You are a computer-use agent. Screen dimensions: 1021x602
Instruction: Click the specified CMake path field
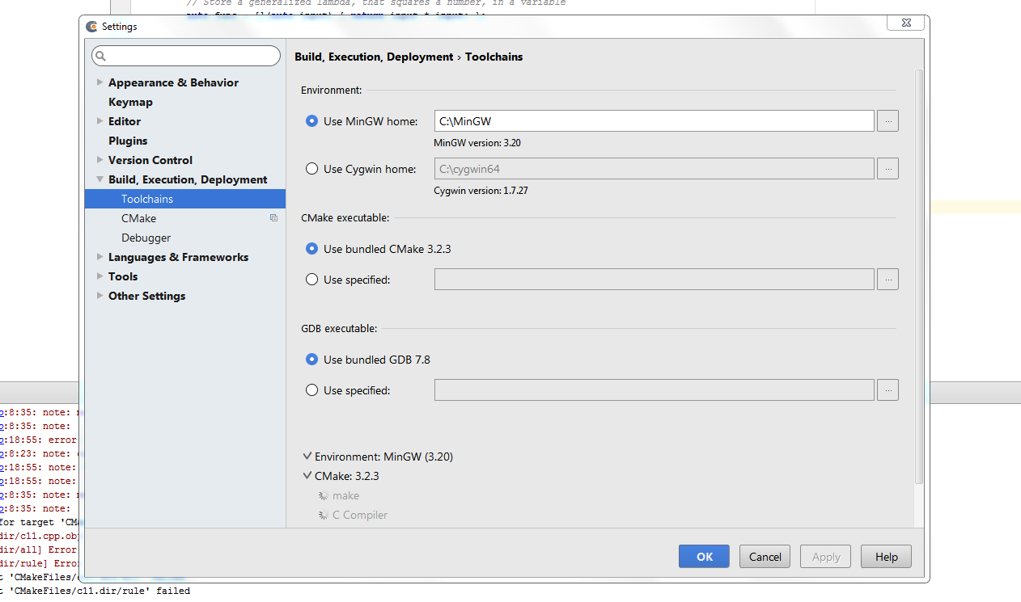click(655, 280)
